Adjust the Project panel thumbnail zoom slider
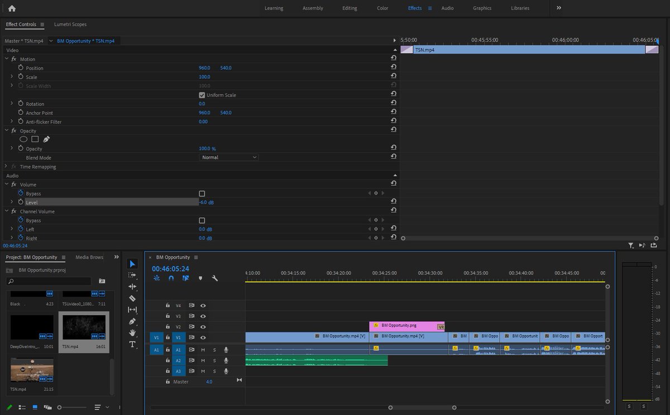 click(x=73, y=407)
